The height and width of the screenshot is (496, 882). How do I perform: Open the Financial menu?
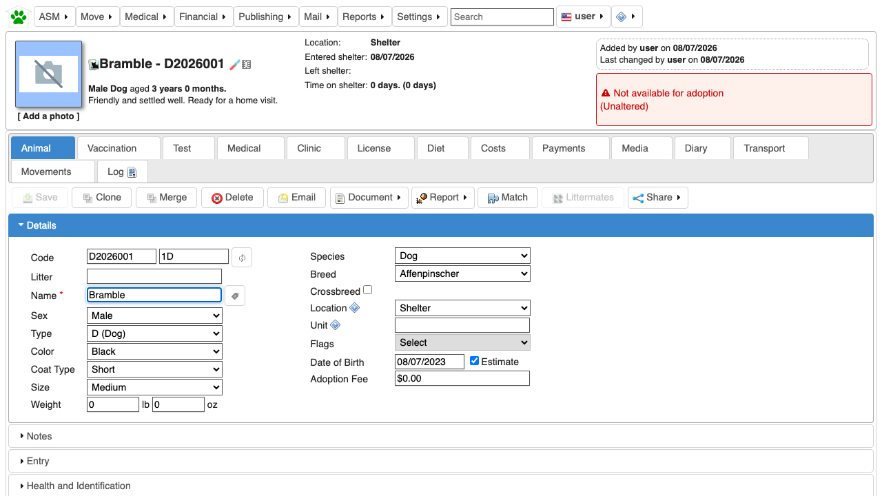pyautogui.click(x=203, y=17)
